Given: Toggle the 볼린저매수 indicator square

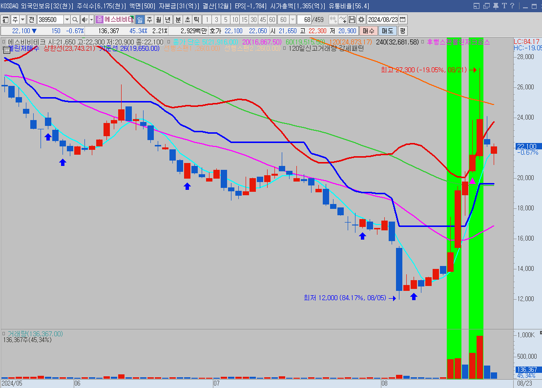Looking at the screenshot, I should (3, 48).
